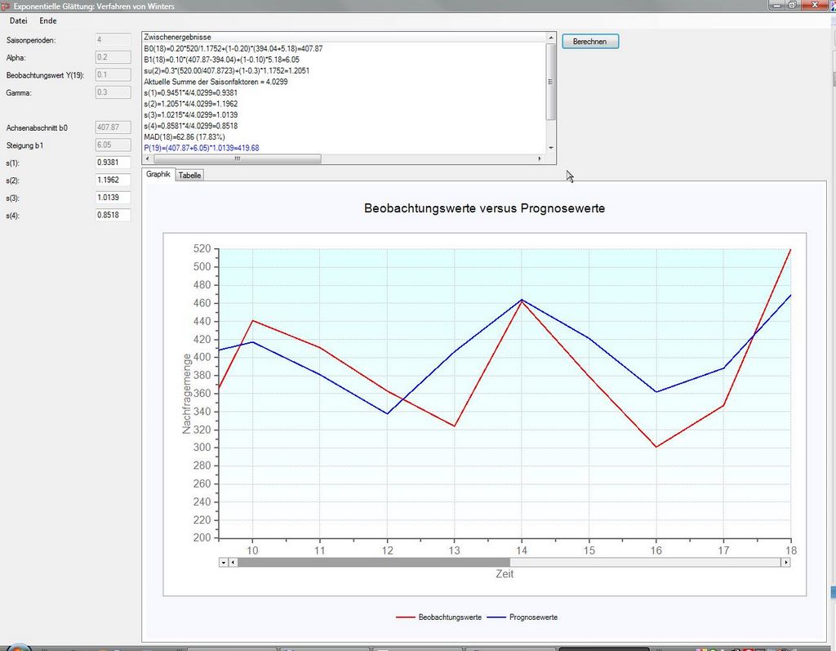Select the Graphik tab
The height and width of the screenshot is (651, 836).
click(158, 174)
